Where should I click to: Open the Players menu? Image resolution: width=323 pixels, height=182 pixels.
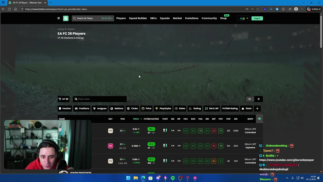coord(121,18)
